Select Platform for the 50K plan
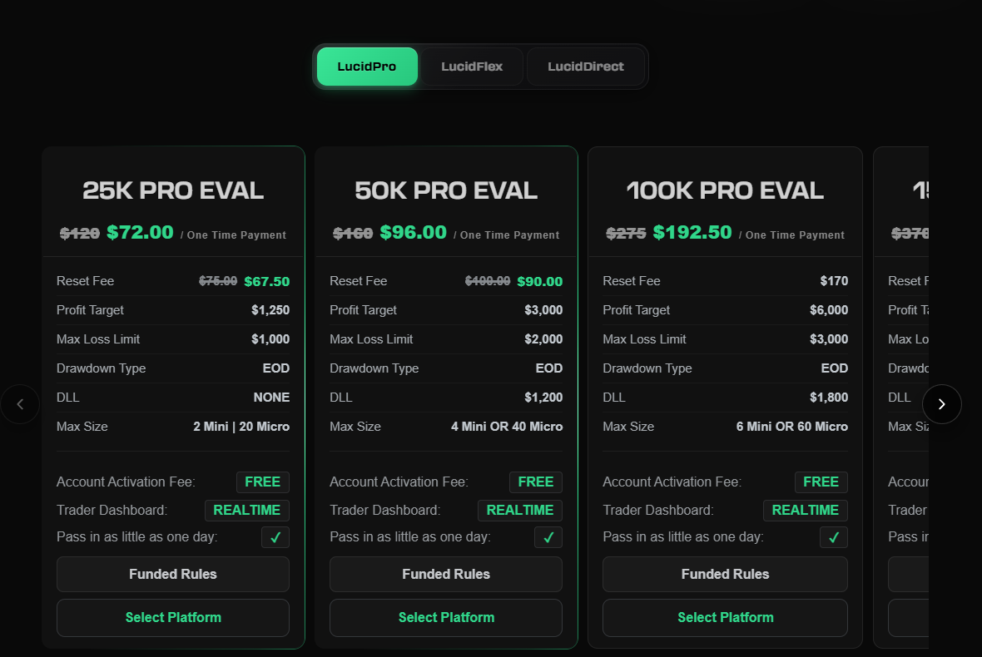The width and height of the screenshot is (982, 657). (x=445, y=618)
